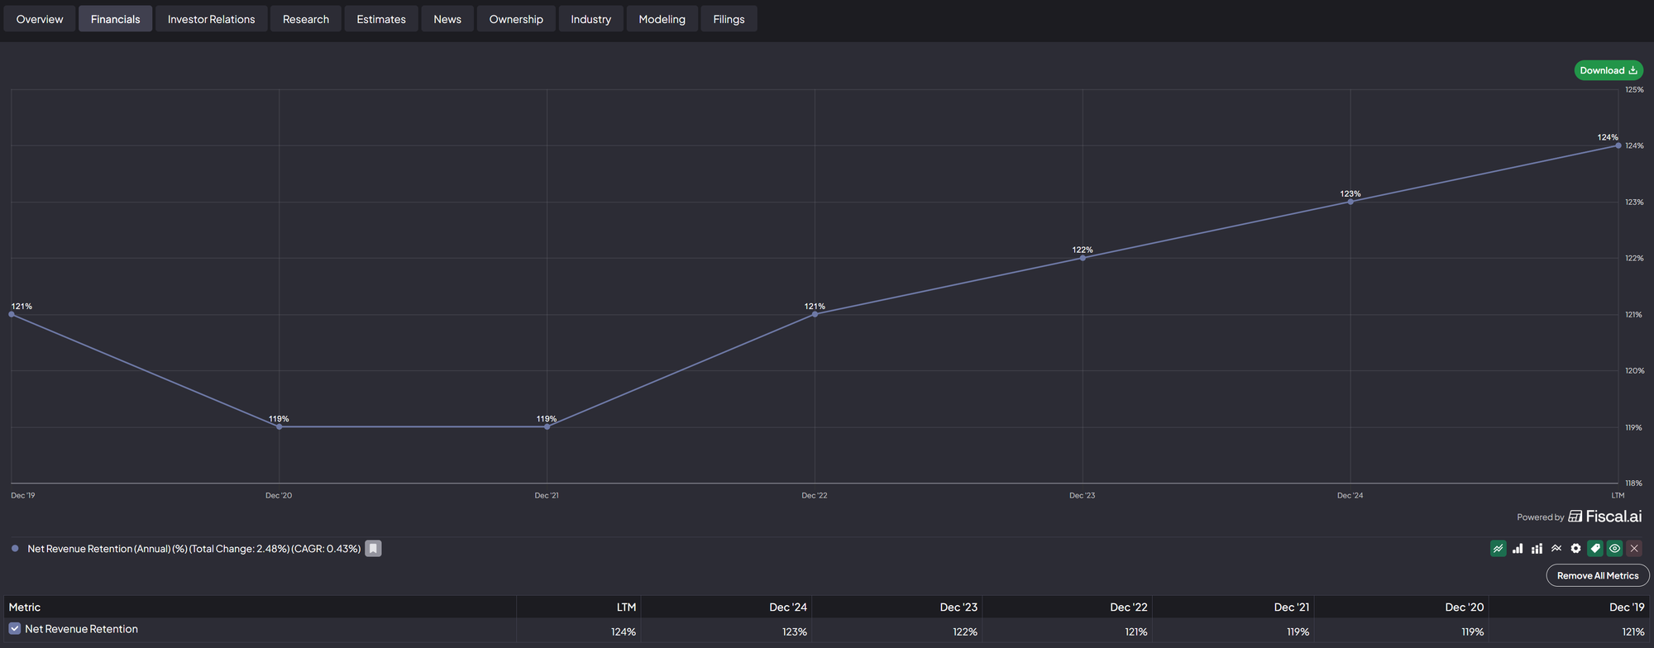Go to the Ownership tab

click(x=516, y=19)
